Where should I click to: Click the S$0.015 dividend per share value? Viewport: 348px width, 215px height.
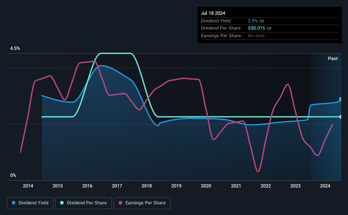tap(256, 28)
